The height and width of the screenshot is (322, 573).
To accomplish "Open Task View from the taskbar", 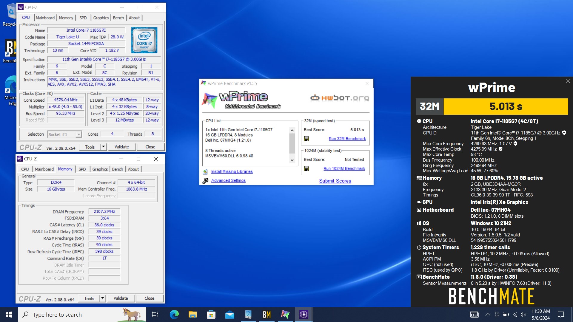I will (x=155, y=315).
